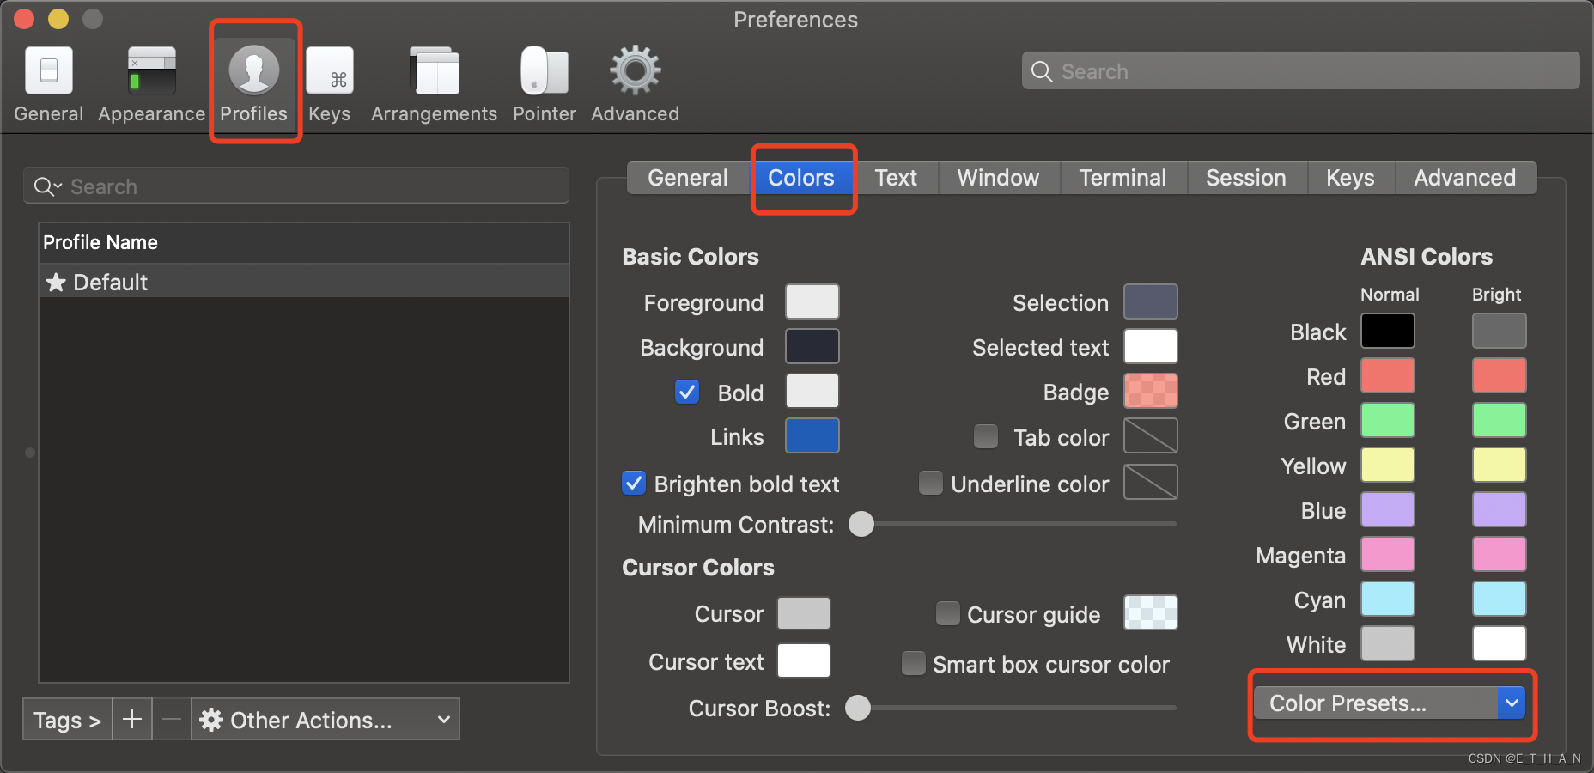Image resolution: width=1594 pixels, height=773 pixels.
Task: Click the Tags disclosure button
Action: coord(65,720)
